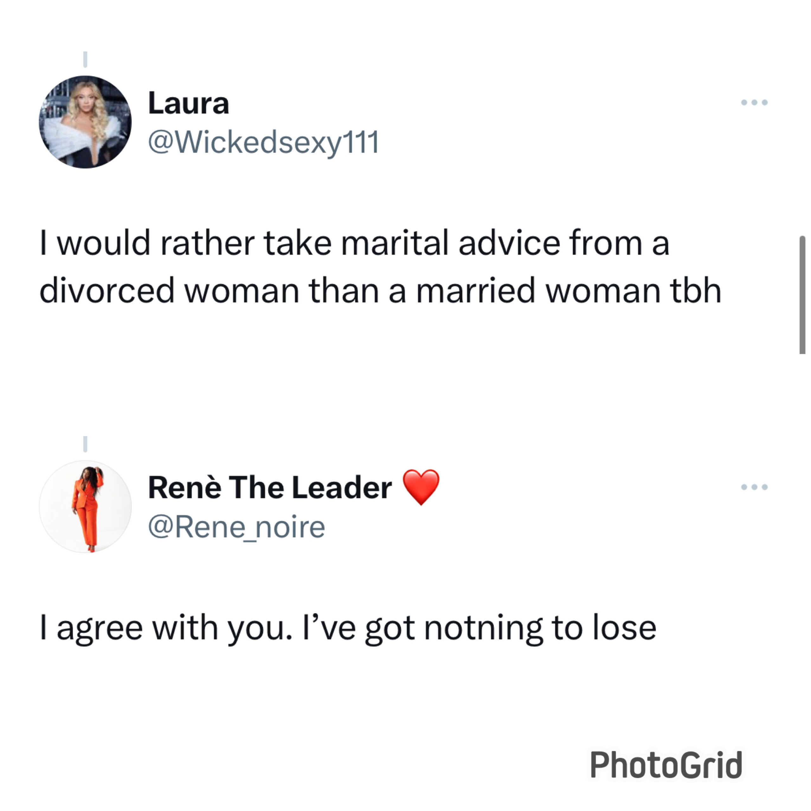
Task: Open the @Rene_noire handle link
Action: (237, 527)
